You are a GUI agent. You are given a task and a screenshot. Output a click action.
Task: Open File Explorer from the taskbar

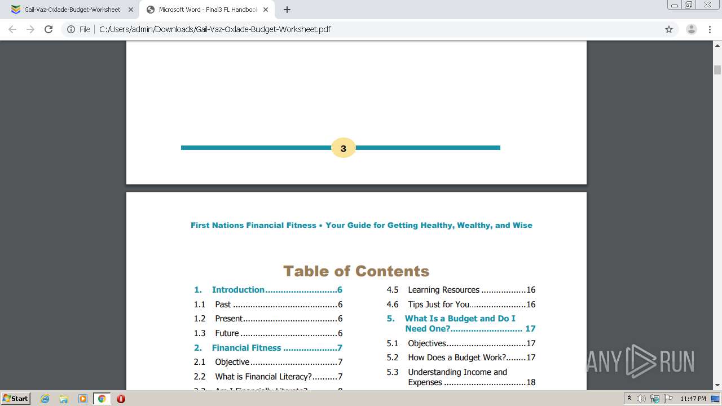(64, 399)
